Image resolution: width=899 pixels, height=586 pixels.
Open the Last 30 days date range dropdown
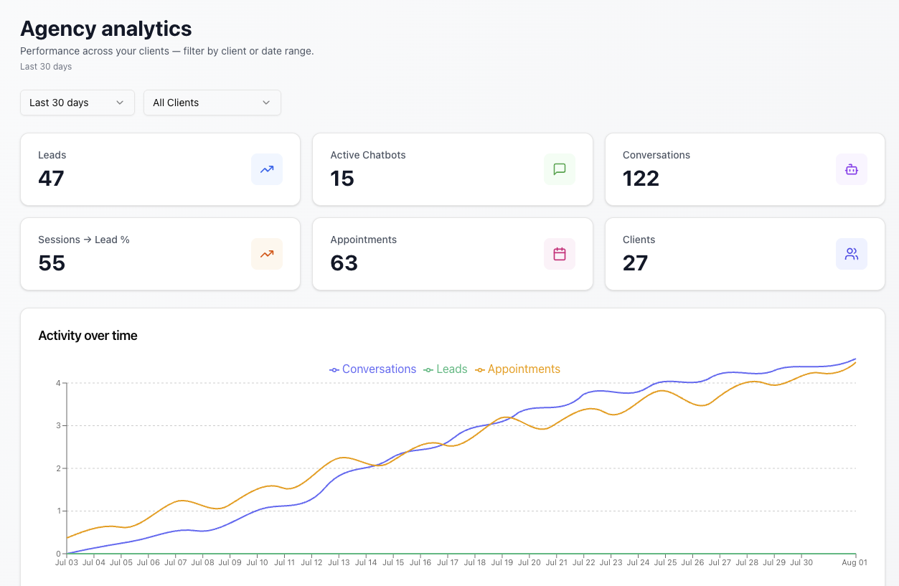(77, 103)
